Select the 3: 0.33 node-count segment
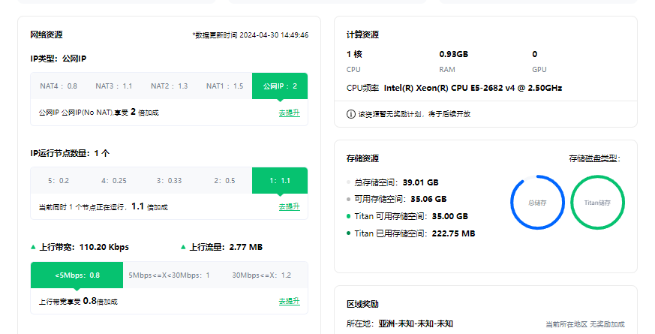655x334 pixels. coord(169,181)
